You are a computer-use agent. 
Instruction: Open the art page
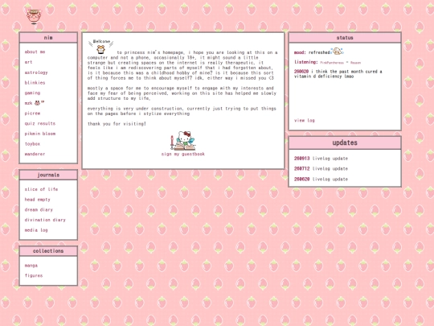pos(28,62)
